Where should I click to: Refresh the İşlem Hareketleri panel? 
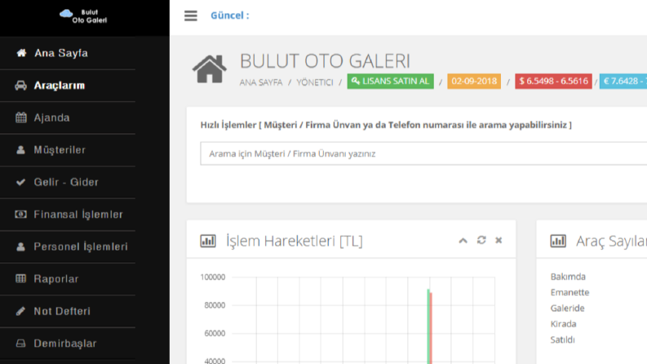tap(481, 240)
